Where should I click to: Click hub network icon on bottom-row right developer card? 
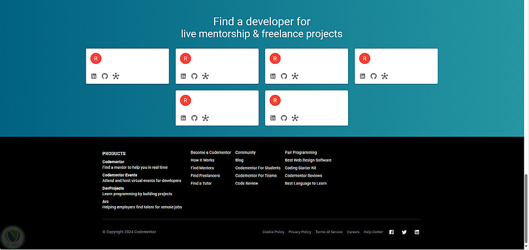pos(295,118)
